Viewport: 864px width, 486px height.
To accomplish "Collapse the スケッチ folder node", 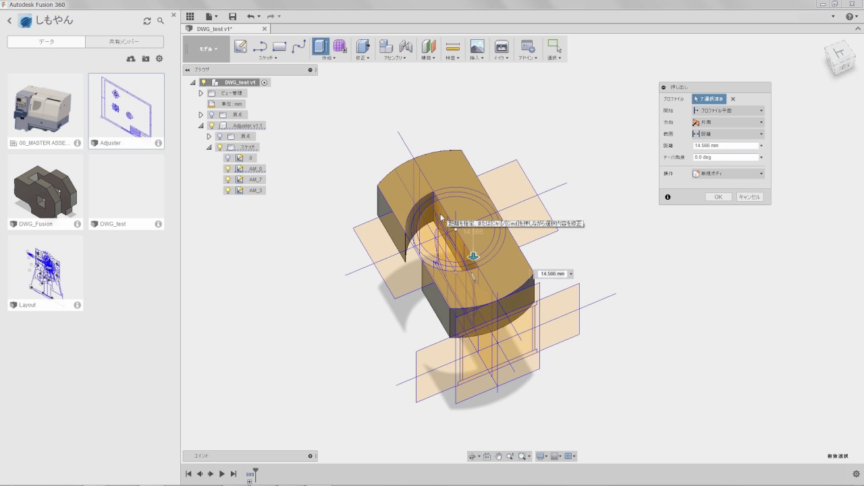I will pos(209,147).
